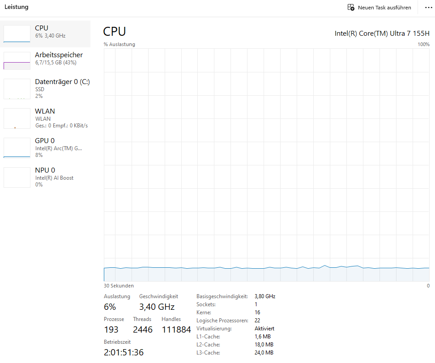Click the large CPU usage graph
This screenshot has width=435, height=363.
click(x=266, y=165)
